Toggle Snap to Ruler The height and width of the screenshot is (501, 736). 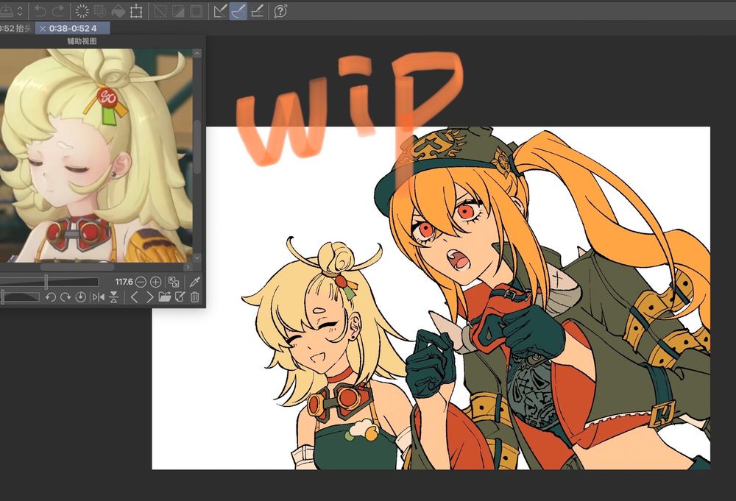[x=220, y=11]
